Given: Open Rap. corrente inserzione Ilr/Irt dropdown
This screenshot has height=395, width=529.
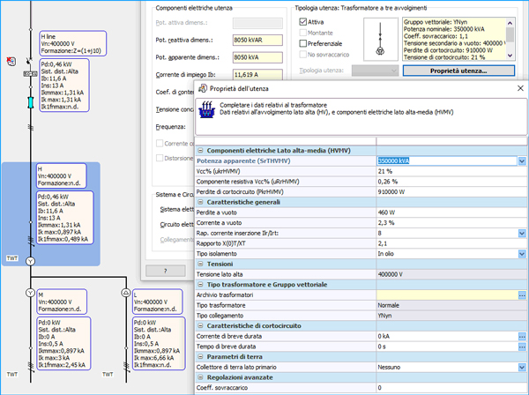Looking at the screenshot, I should coord(522,234).
